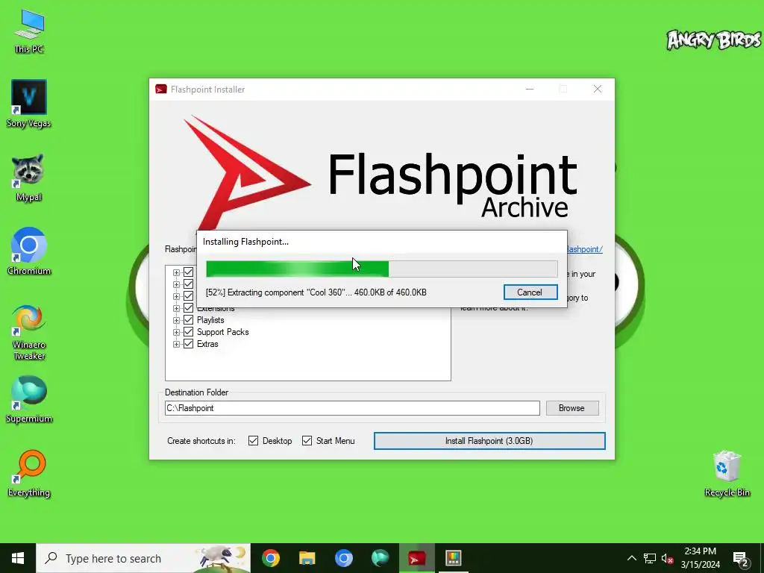764x573 pixels.
Task: Open File Explorer from taskbar
Action: [307, 558]
